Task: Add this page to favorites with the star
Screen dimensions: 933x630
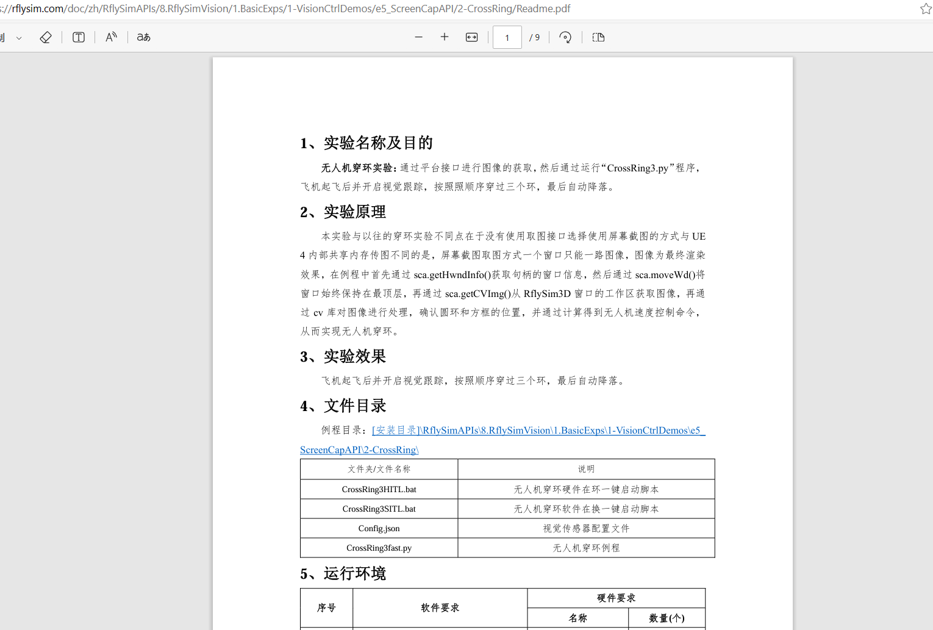Action: tap(926, 9)
